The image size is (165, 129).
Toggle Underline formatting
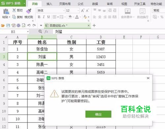point(49,17)
